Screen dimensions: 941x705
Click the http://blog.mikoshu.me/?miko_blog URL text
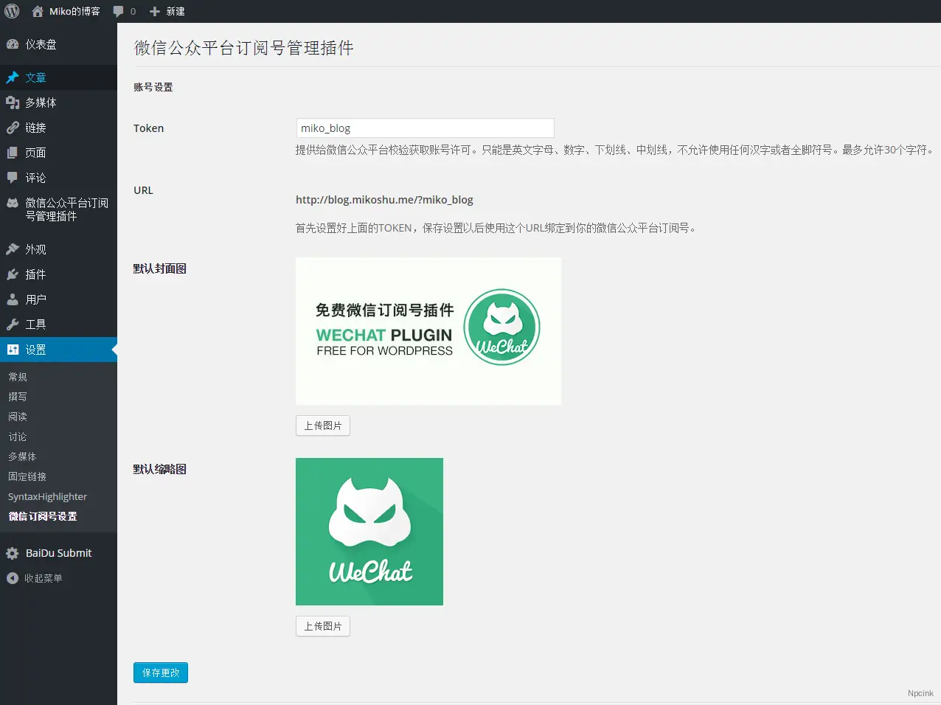(x=384, y=200)
